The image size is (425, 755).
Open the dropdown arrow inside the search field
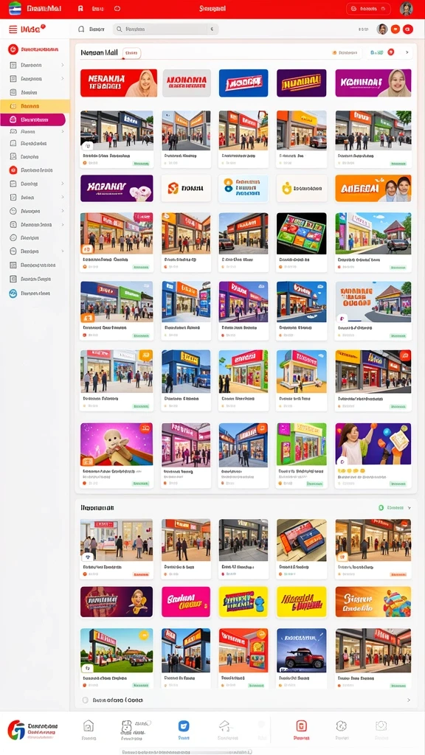[212, 29]
